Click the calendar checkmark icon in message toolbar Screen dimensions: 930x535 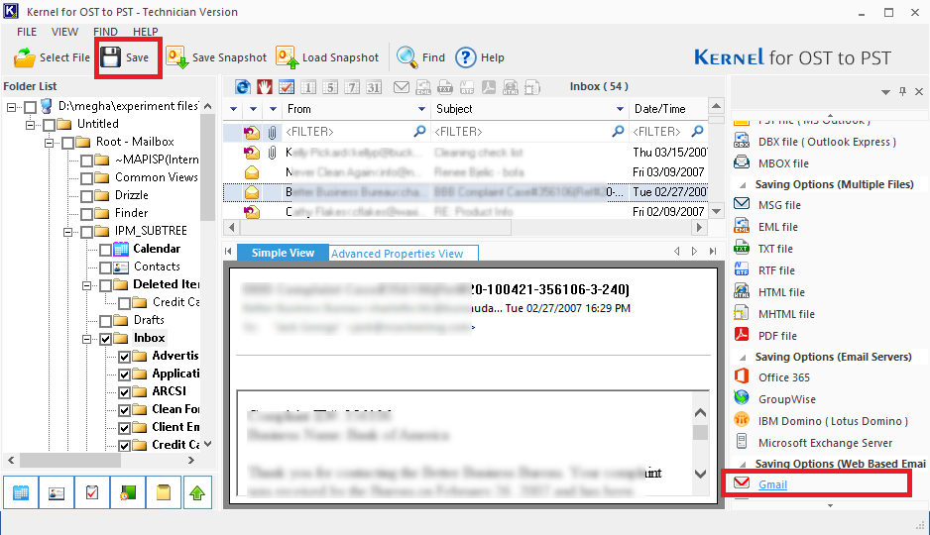[x=287, y=87]
